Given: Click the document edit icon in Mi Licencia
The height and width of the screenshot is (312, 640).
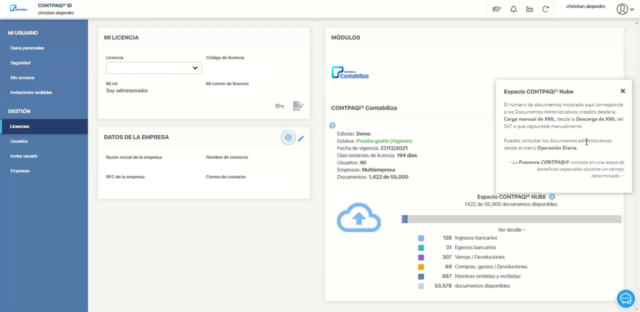Looking at the screenshot, I should tap(298, 106).
